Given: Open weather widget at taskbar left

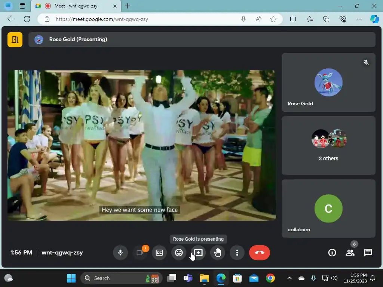Looking at the screenshot, I should coord(9,278).
